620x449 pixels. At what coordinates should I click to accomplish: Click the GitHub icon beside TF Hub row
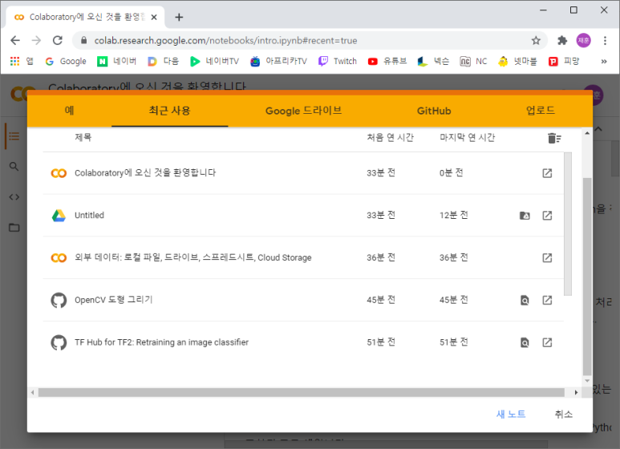pos(59,342)
